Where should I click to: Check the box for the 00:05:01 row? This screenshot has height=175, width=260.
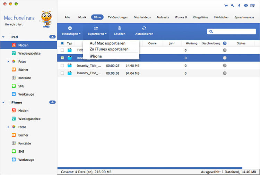pos(62,73)
